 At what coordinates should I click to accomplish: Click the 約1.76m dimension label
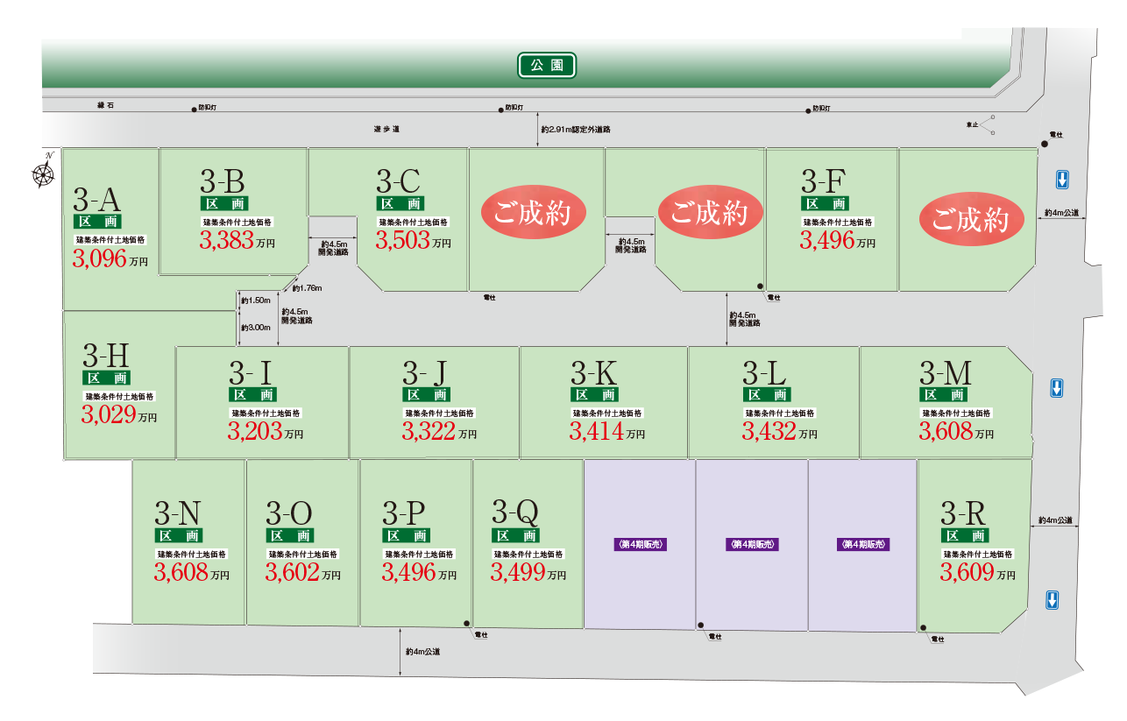[308, 288]
